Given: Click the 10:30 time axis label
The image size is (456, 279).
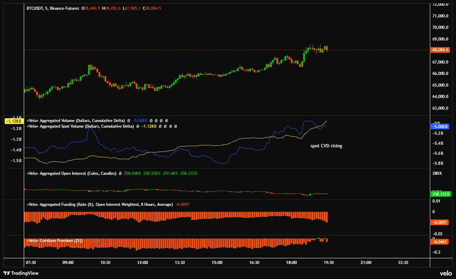Looking at the screenshot, I should coord(105,263).
